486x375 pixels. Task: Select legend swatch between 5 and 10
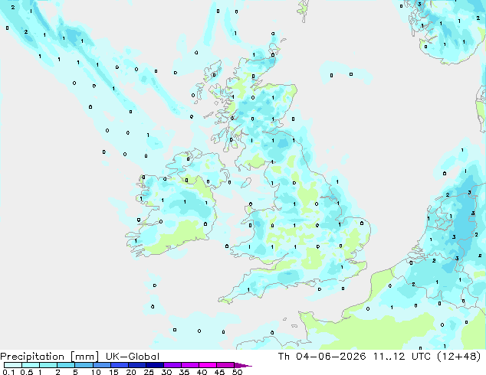(x=84, y=365)
